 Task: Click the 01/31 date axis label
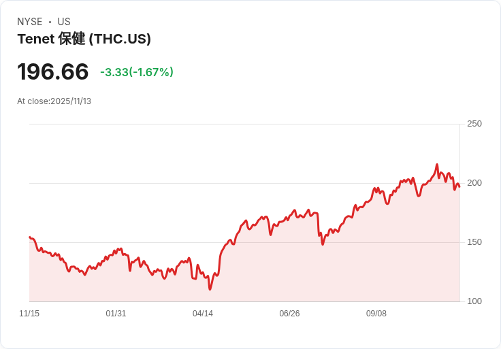click(x=116, y=314)
